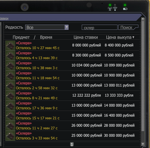Image resolution: width=150 pixels, height=148 pixels.
Task: Click the battery indicator icon
Action: pos(125,9)
